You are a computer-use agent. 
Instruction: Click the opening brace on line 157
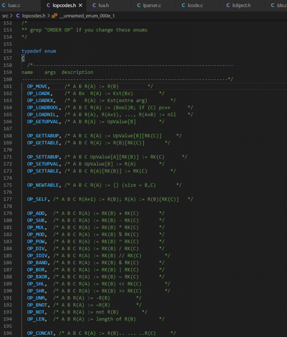pos(23,58)
